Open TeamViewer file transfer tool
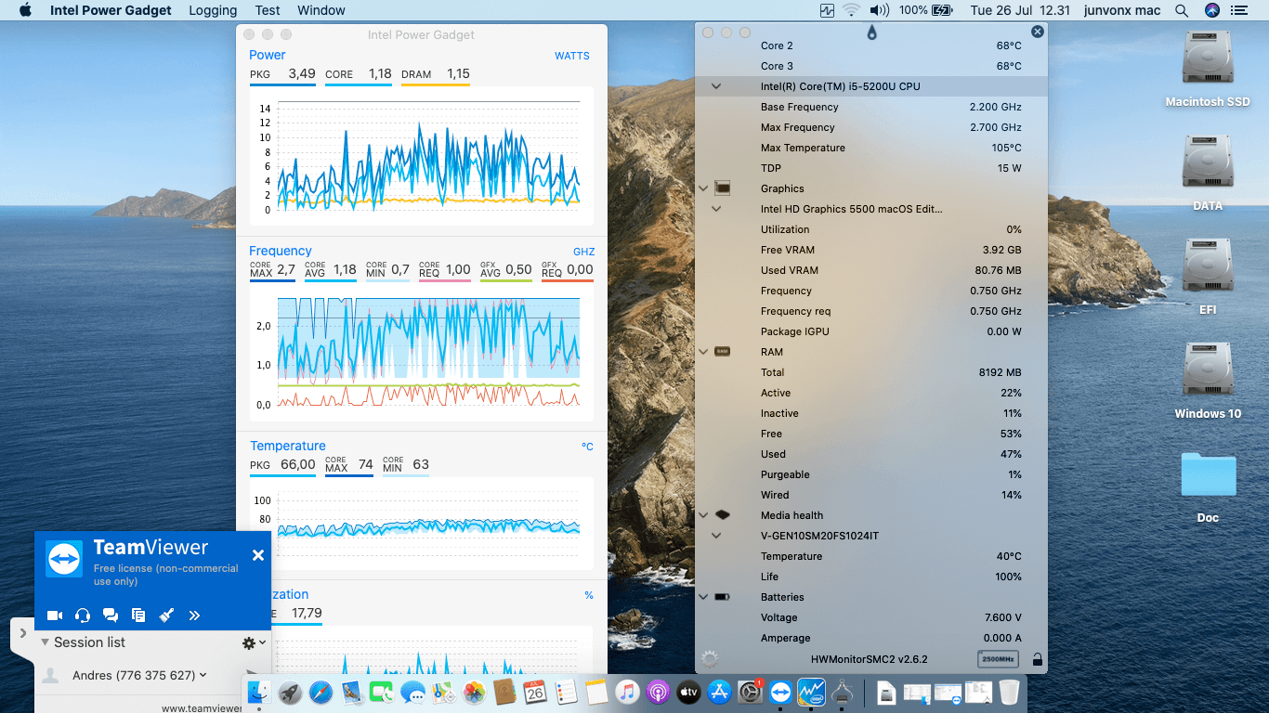 138,615
